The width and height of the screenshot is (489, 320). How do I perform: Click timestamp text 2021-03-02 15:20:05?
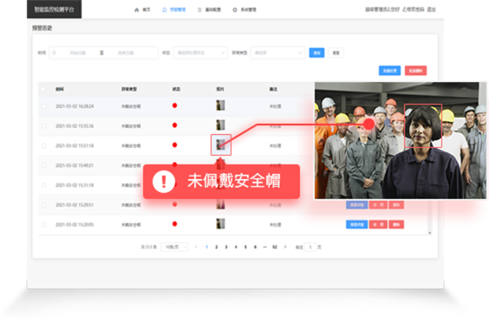click(x=75, y=225)
